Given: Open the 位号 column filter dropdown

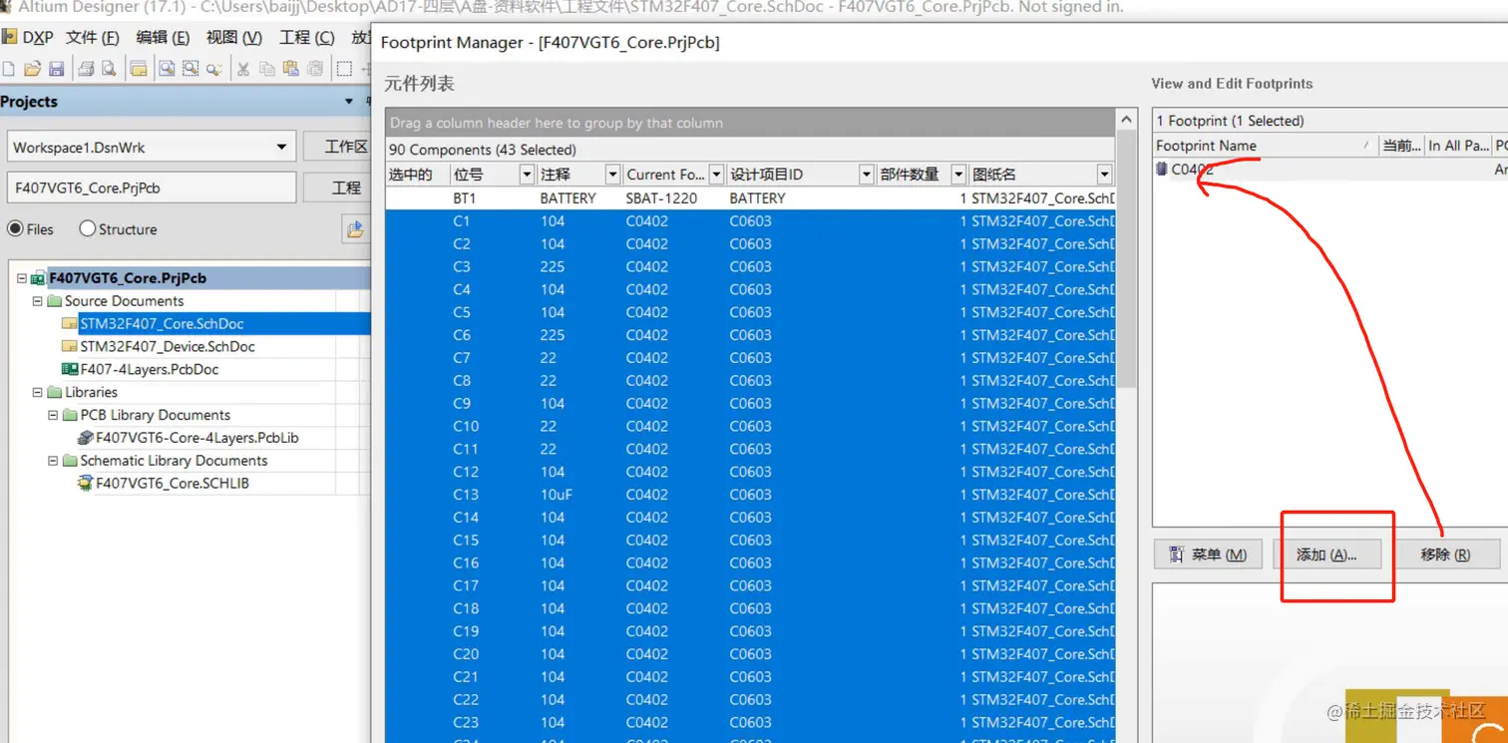Looking at the screenshot, I should click(527, 175).
